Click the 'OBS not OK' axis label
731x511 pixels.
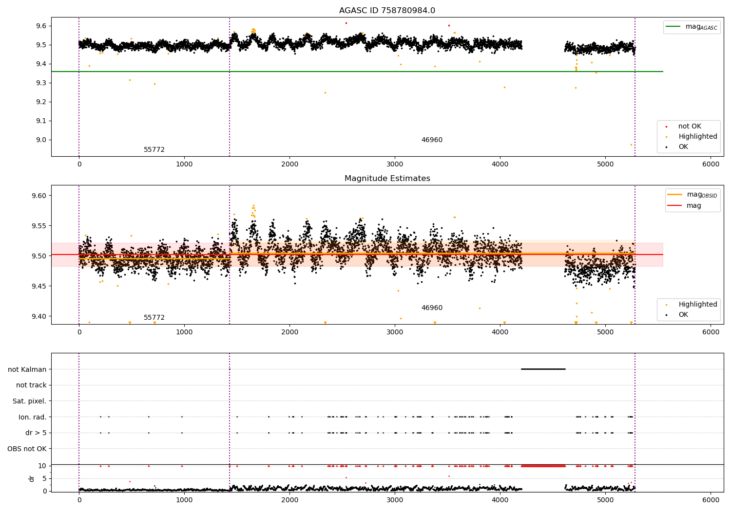[x=27, y=449]
